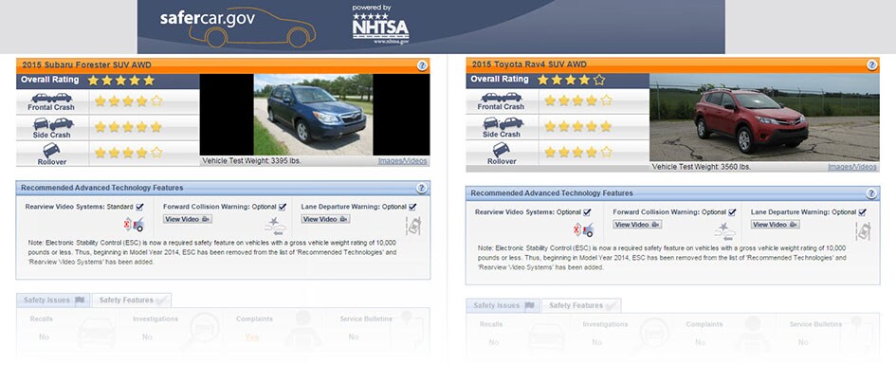Play Forester Lane Departure Warning video
This screenshot has height=365, width=896.
pos(326,219)
